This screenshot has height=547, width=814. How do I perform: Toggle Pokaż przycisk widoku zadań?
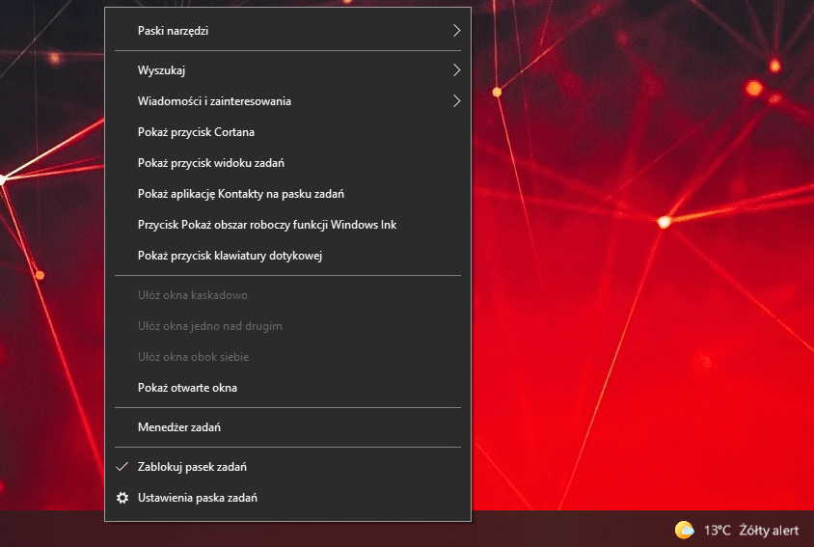tap(287, 163)
